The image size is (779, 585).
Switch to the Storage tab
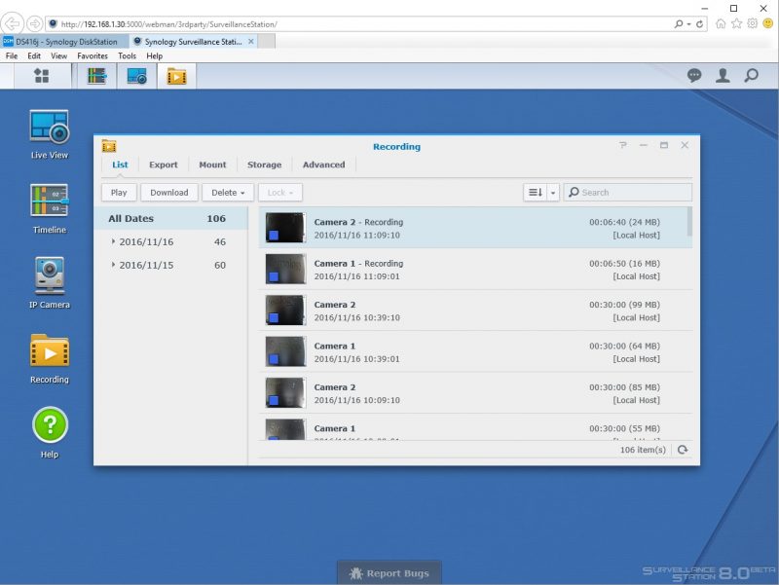click(264, 165)
